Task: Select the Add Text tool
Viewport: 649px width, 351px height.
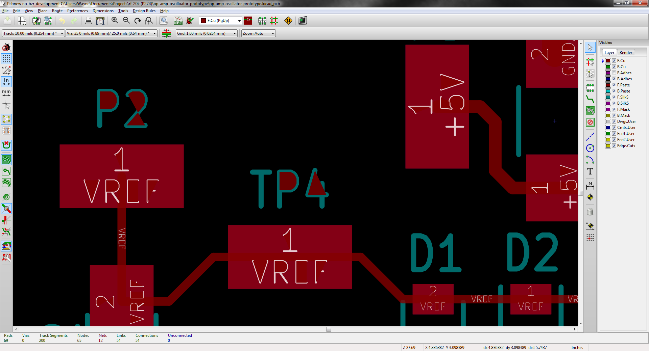Action: [590, 171]
